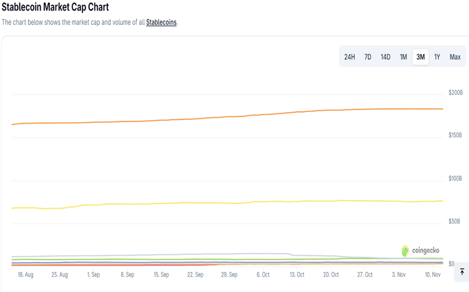Select the active 3M range tab
The image size is (469, 292).
420,57
